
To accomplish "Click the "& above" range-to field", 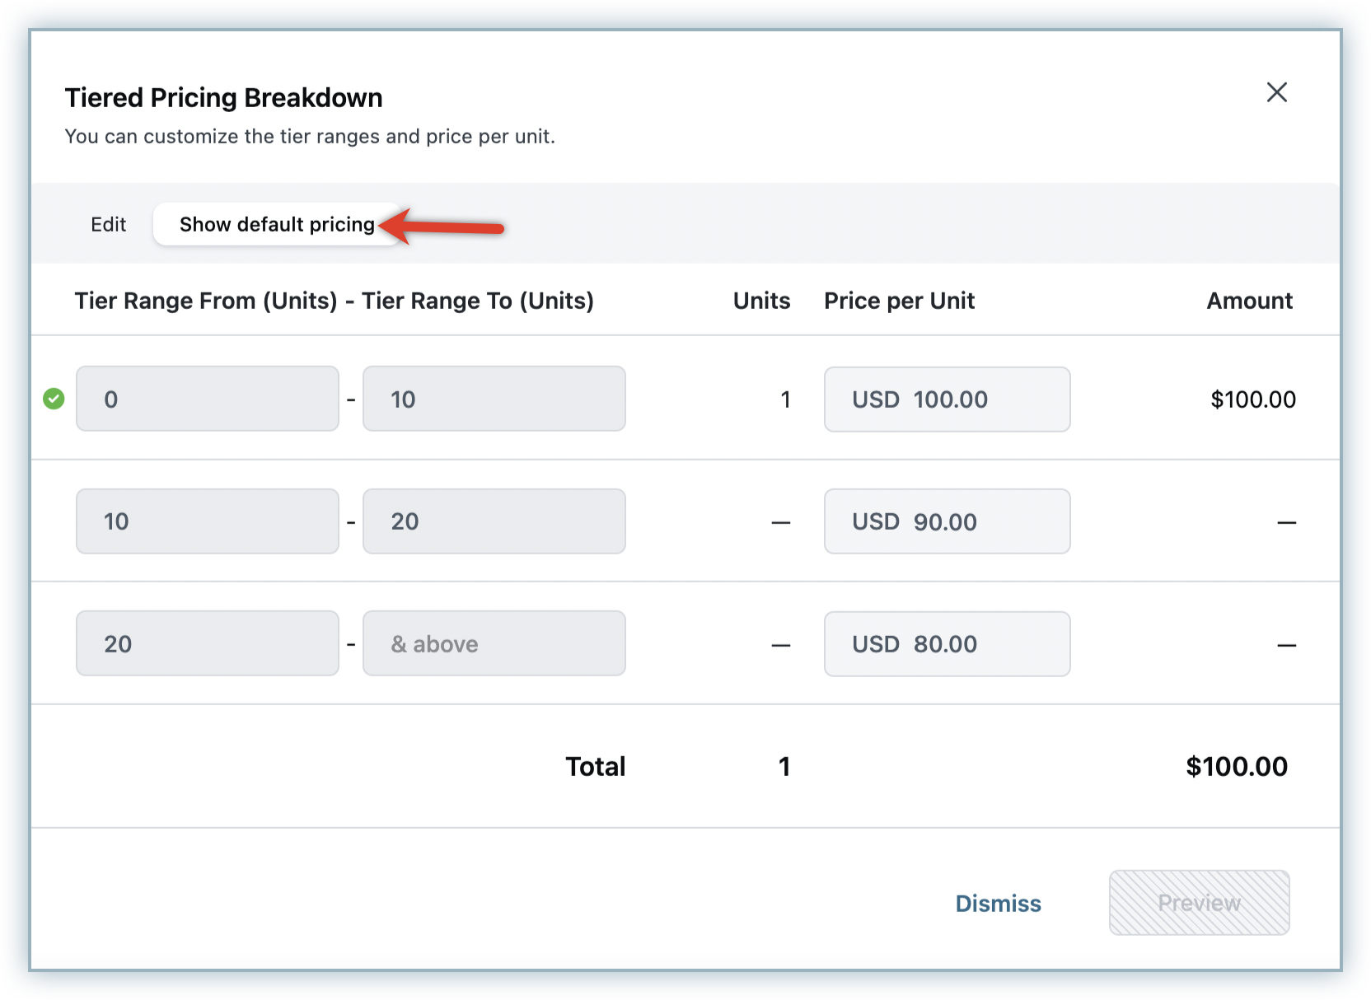I will point(494,643).
